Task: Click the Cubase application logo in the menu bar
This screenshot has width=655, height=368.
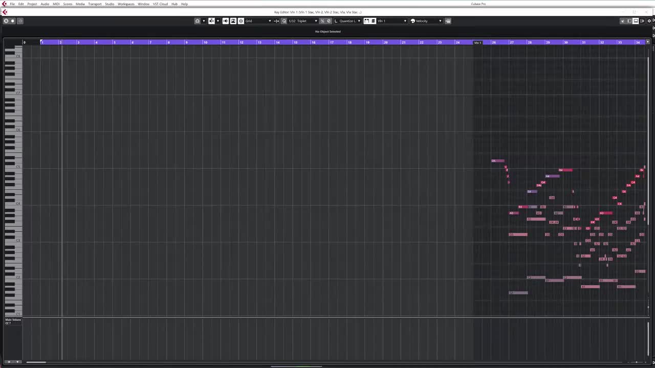Action: click(x=4, y=4)
